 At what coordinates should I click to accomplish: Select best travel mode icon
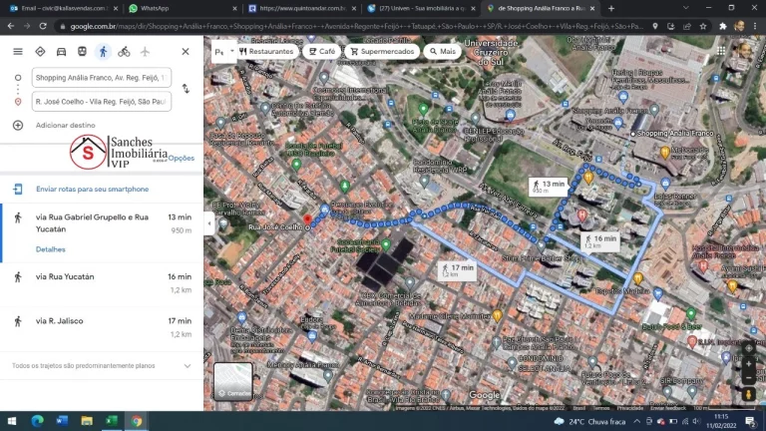coord(40,51)
